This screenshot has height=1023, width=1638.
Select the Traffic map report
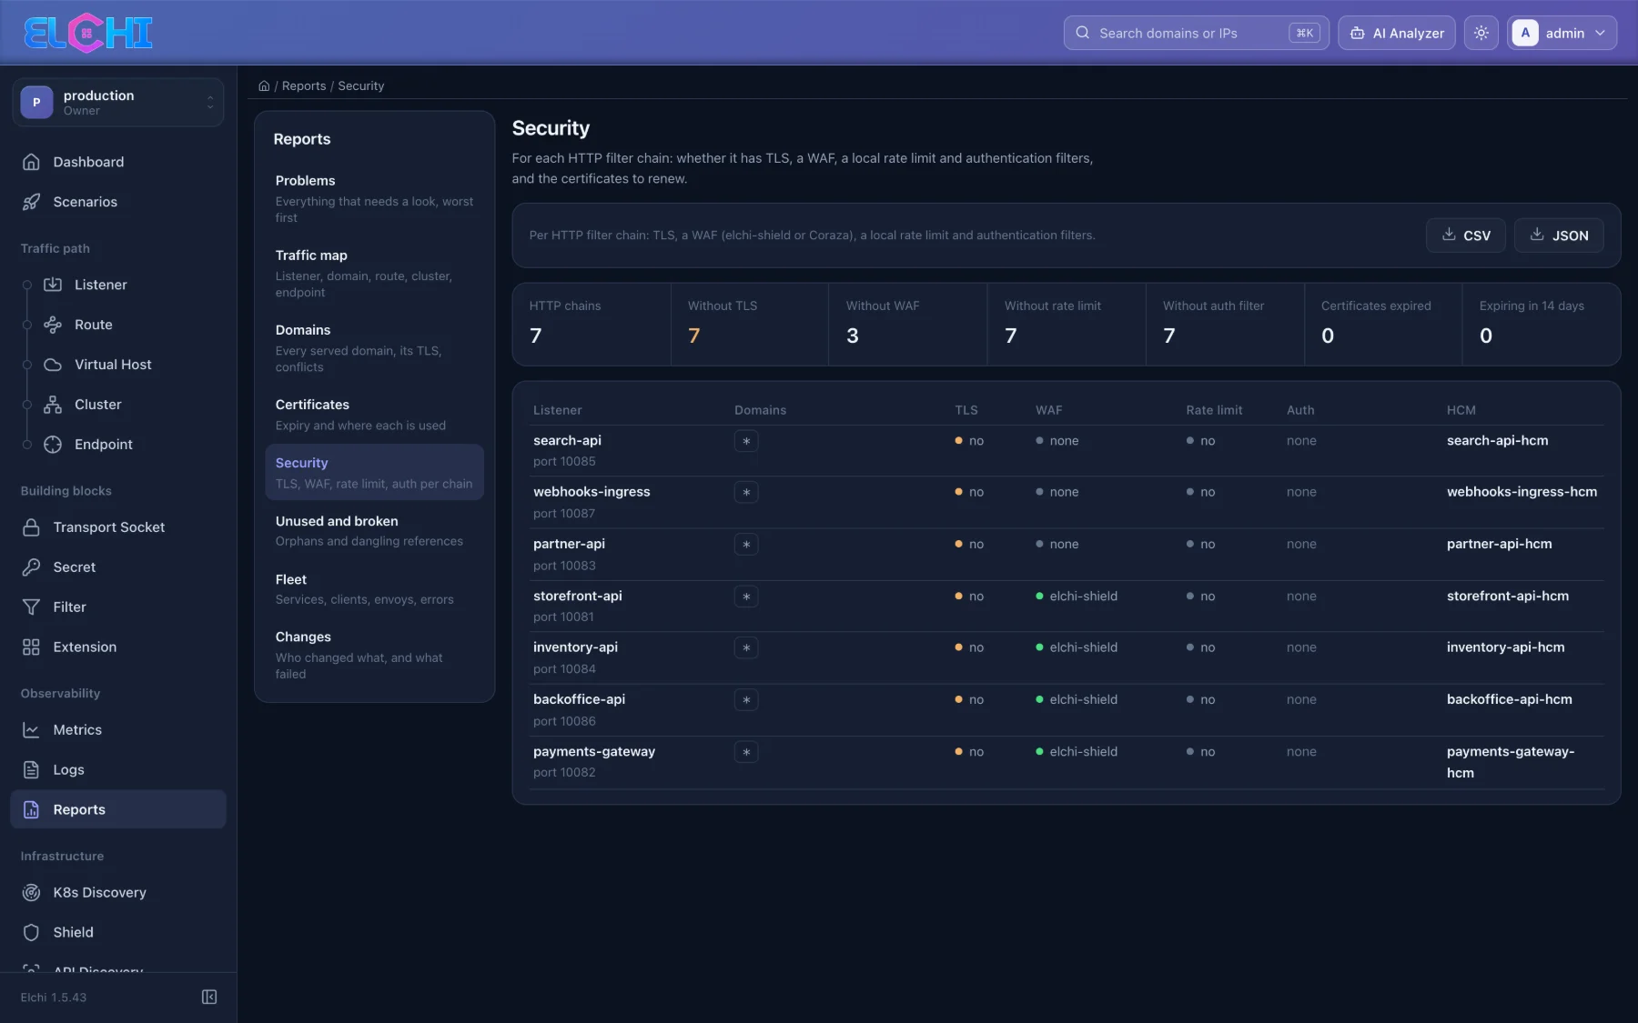(x=374, y=273)
